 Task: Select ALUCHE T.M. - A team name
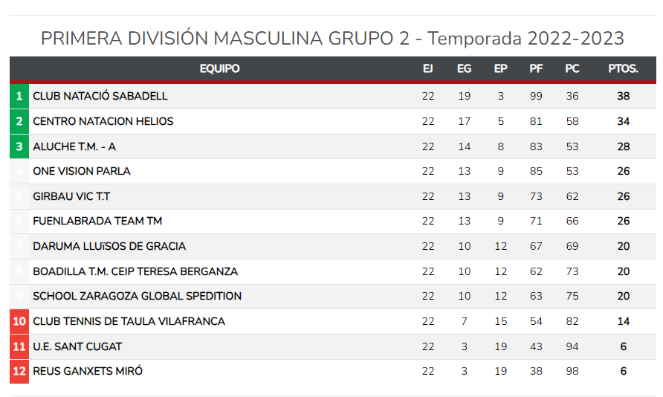click(x=74, y=146)
